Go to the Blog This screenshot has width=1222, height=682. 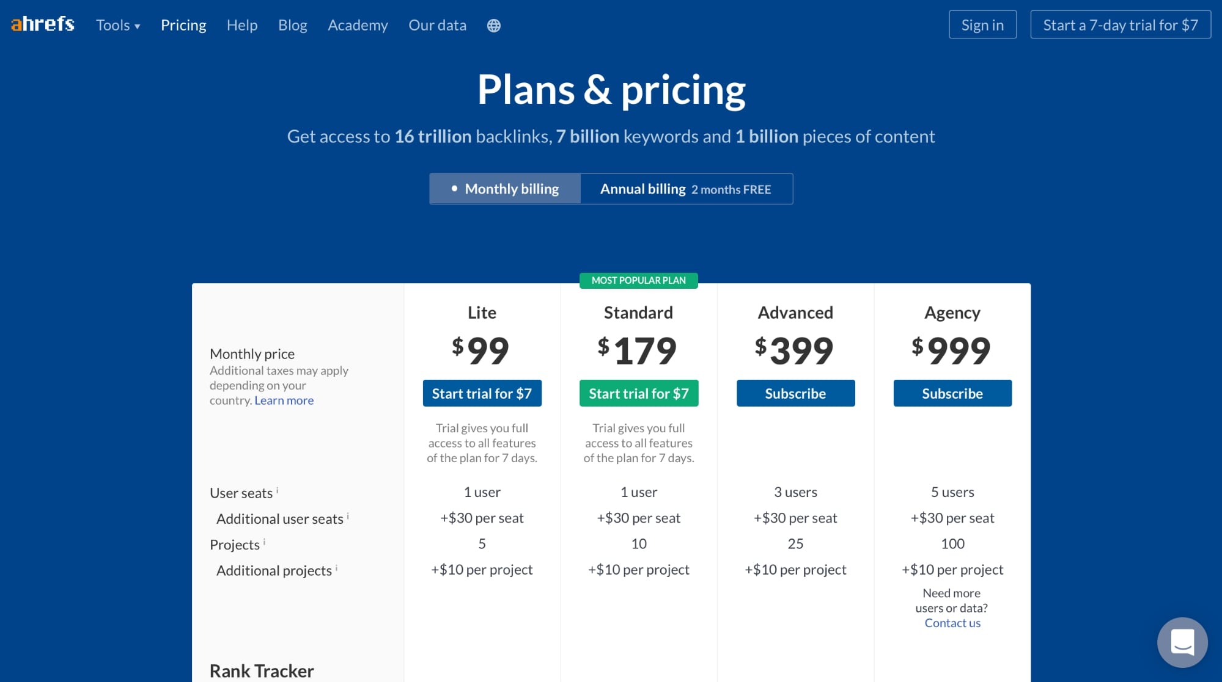[292, 25]
